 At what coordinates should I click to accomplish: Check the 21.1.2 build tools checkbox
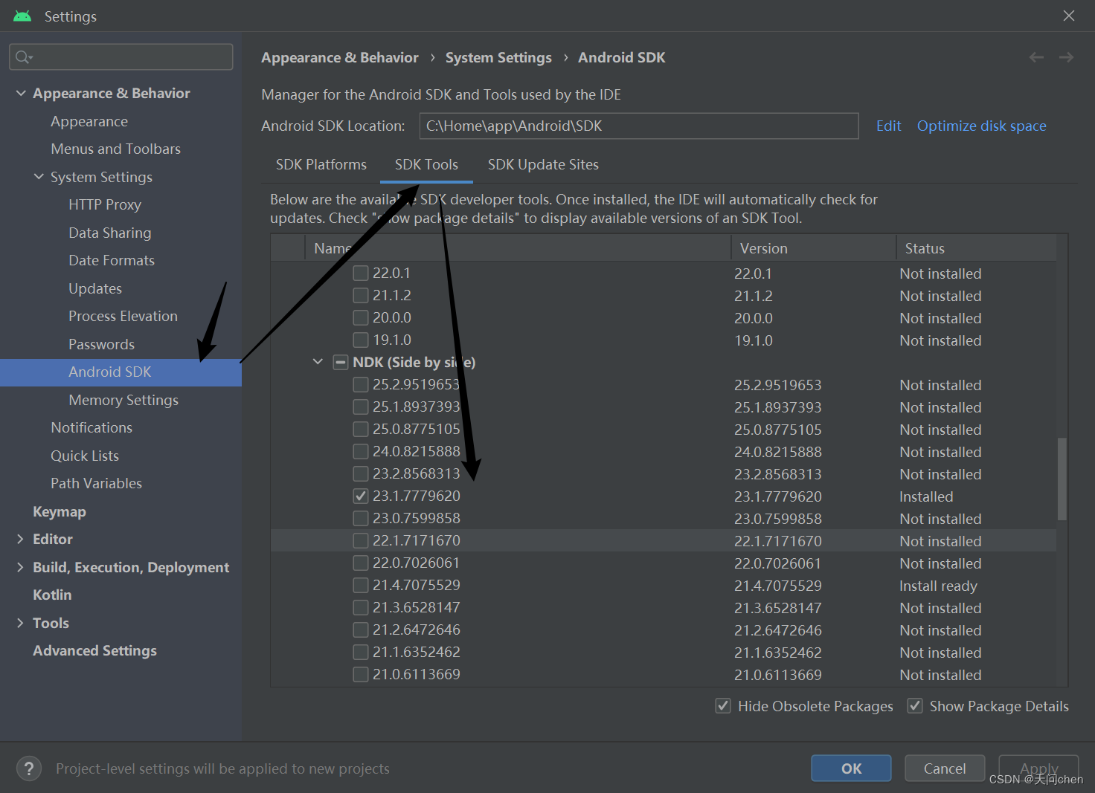point(361,296)
